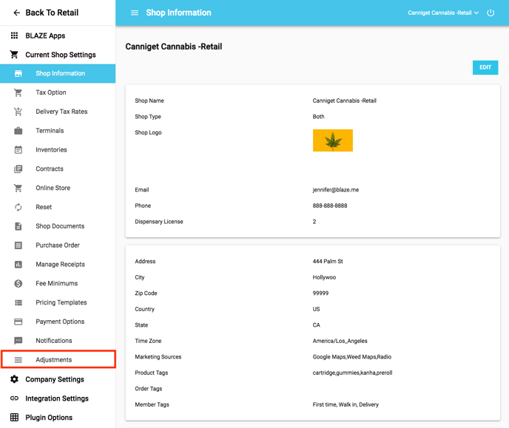
Task: Click the Reset refresh icon
Action: [x=18, y=207]
